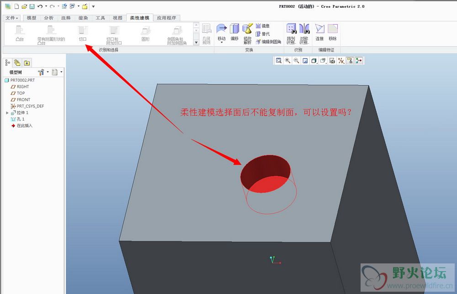Click the 对称识别 symmetry recognition tool
The image size is (457, 294).
304,34
